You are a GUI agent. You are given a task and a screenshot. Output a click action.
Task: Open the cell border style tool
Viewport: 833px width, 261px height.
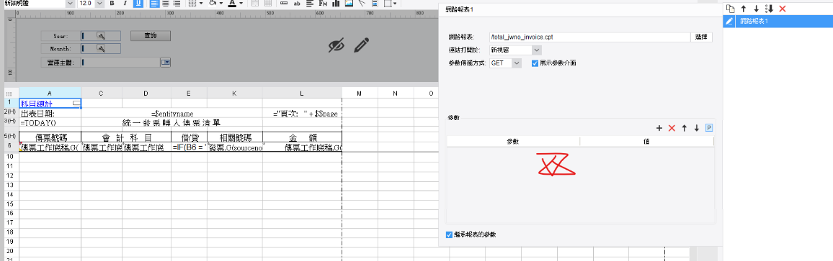pyautogui.click(x=192, y=3)
